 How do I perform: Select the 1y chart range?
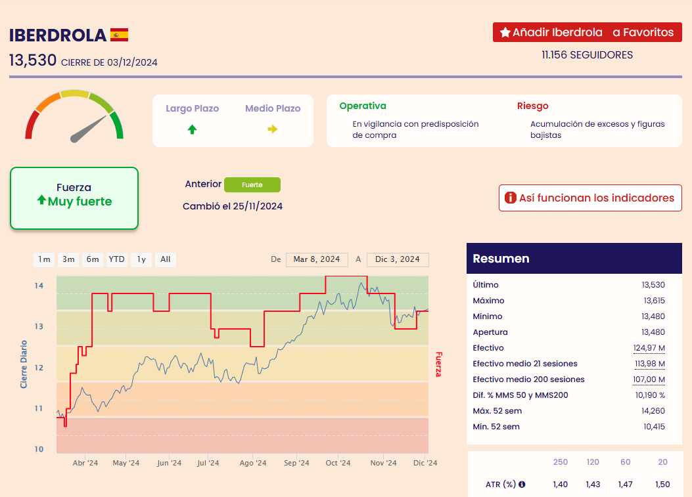point(141,259)
